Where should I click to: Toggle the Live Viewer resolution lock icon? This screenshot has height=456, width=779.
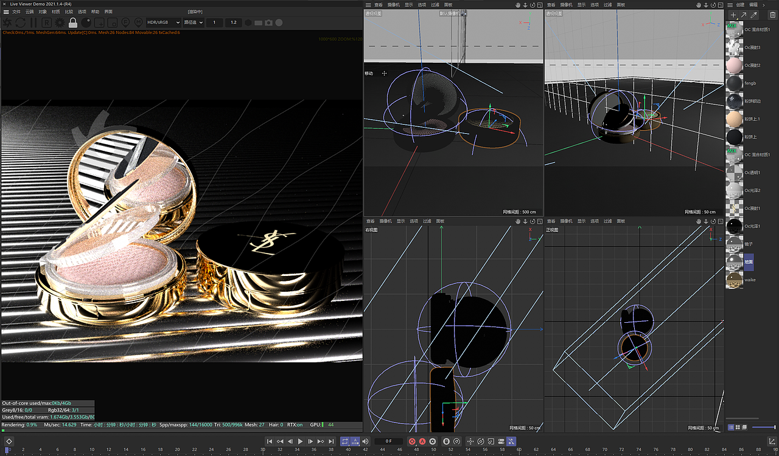pos(73,22)
